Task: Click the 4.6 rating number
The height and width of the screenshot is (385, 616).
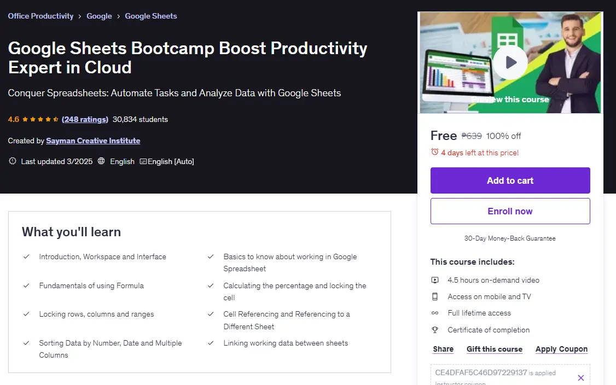Action: point(13,119)
